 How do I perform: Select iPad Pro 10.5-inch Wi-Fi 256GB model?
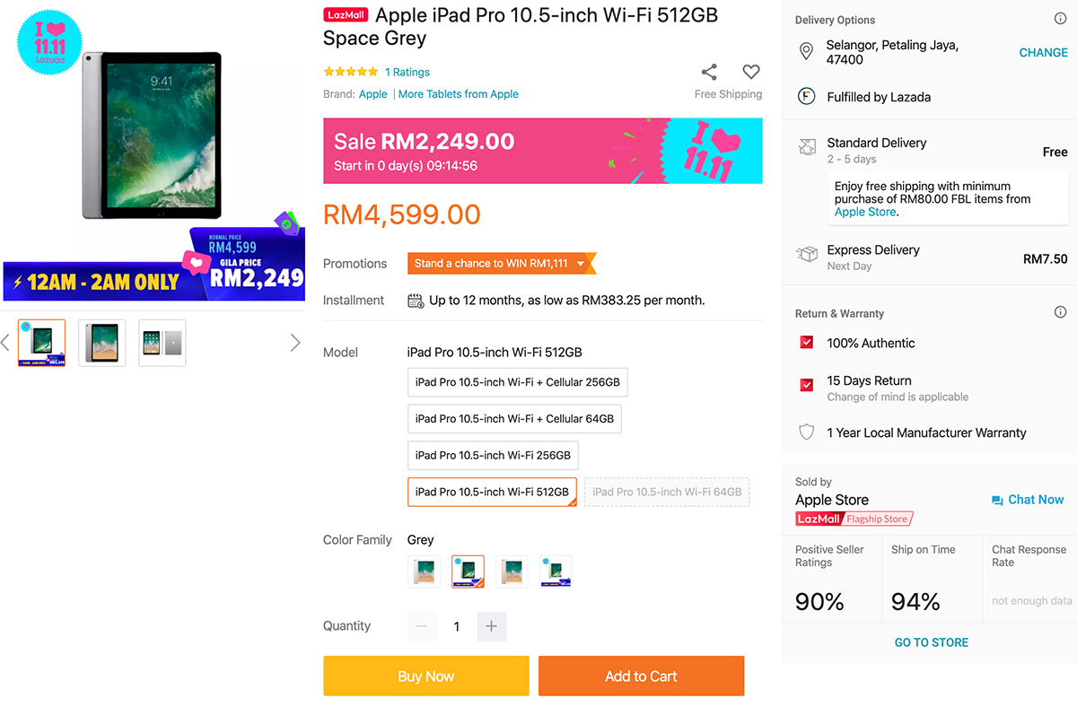pyautogui.click(x=493, y=456)
